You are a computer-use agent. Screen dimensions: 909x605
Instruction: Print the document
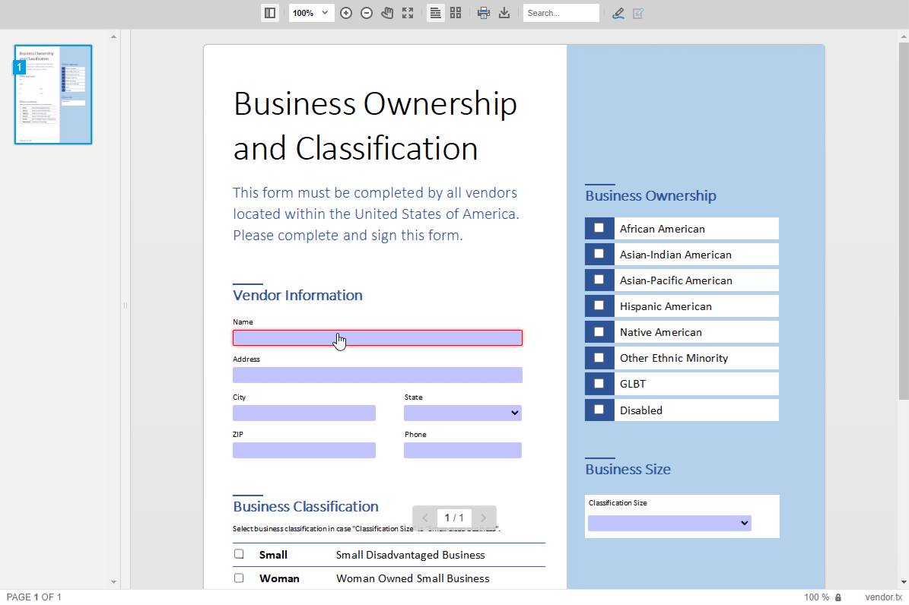click(x=483, y=13)
